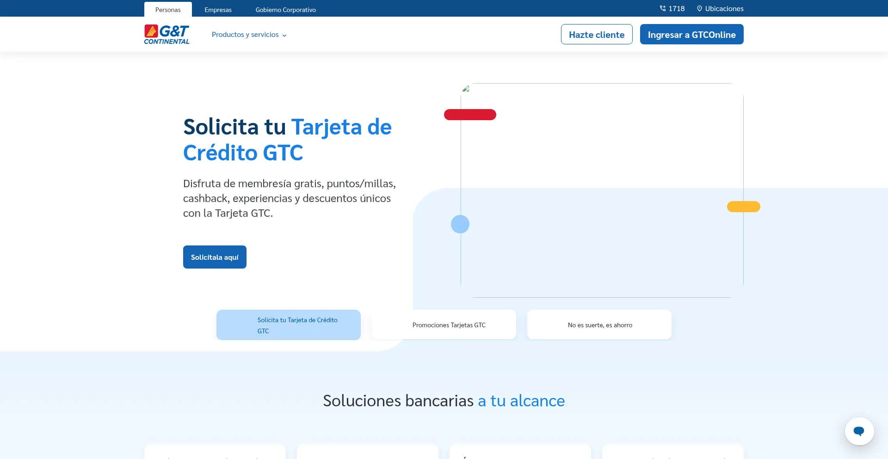The width and height of the screenshot is (888, 459).
Task: Switch to the Empresas tab
Action: click(x=217, y=9)
